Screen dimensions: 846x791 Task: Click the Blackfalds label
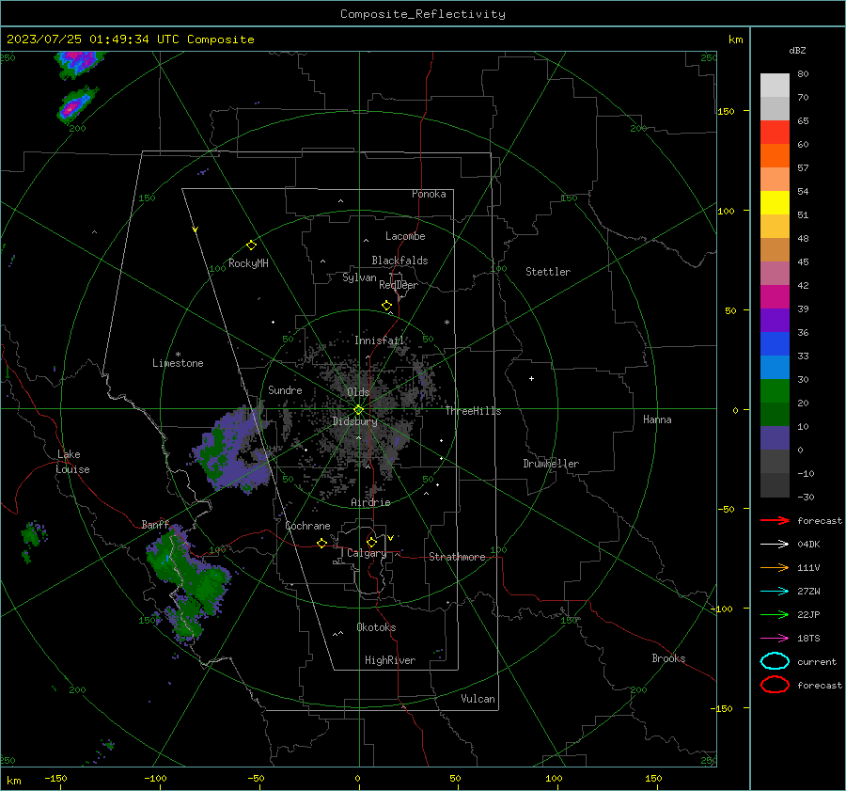click(x=399, y=261)
